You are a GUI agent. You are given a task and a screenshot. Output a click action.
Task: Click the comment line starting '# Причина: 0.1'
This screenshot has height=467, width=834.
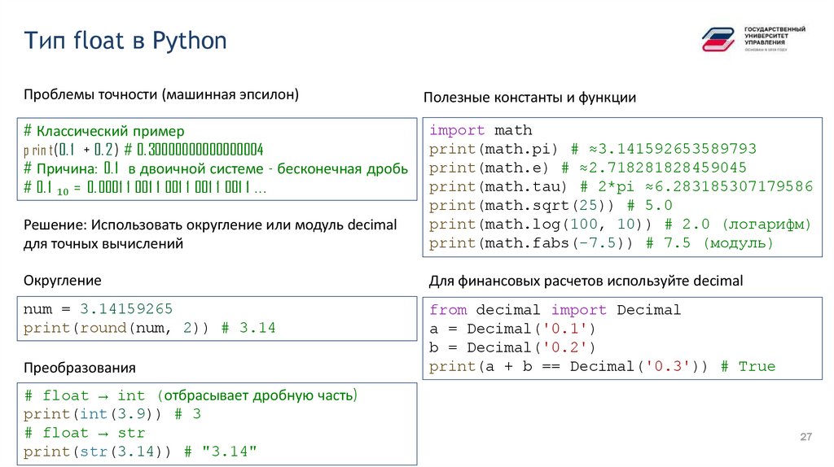[216, 169]
